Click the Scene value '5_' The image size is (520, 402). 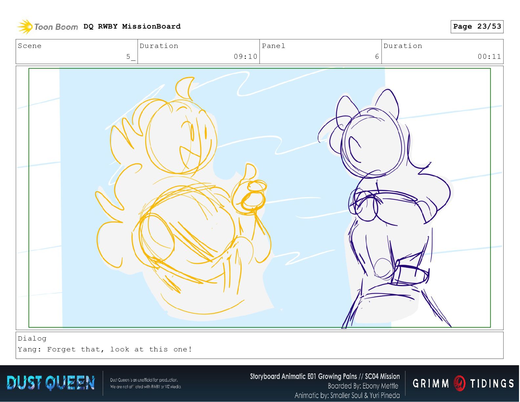coord(131,56)
